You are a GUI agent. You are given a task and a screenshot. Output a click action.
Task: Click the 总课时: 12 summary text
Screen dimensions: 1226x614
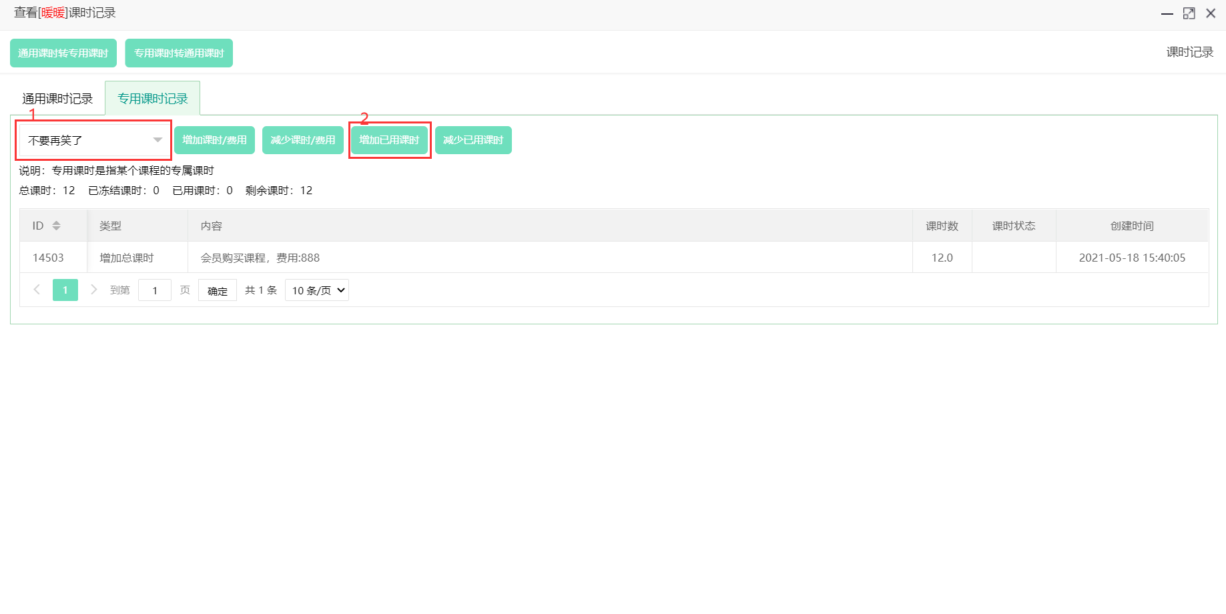click(47, 190)
